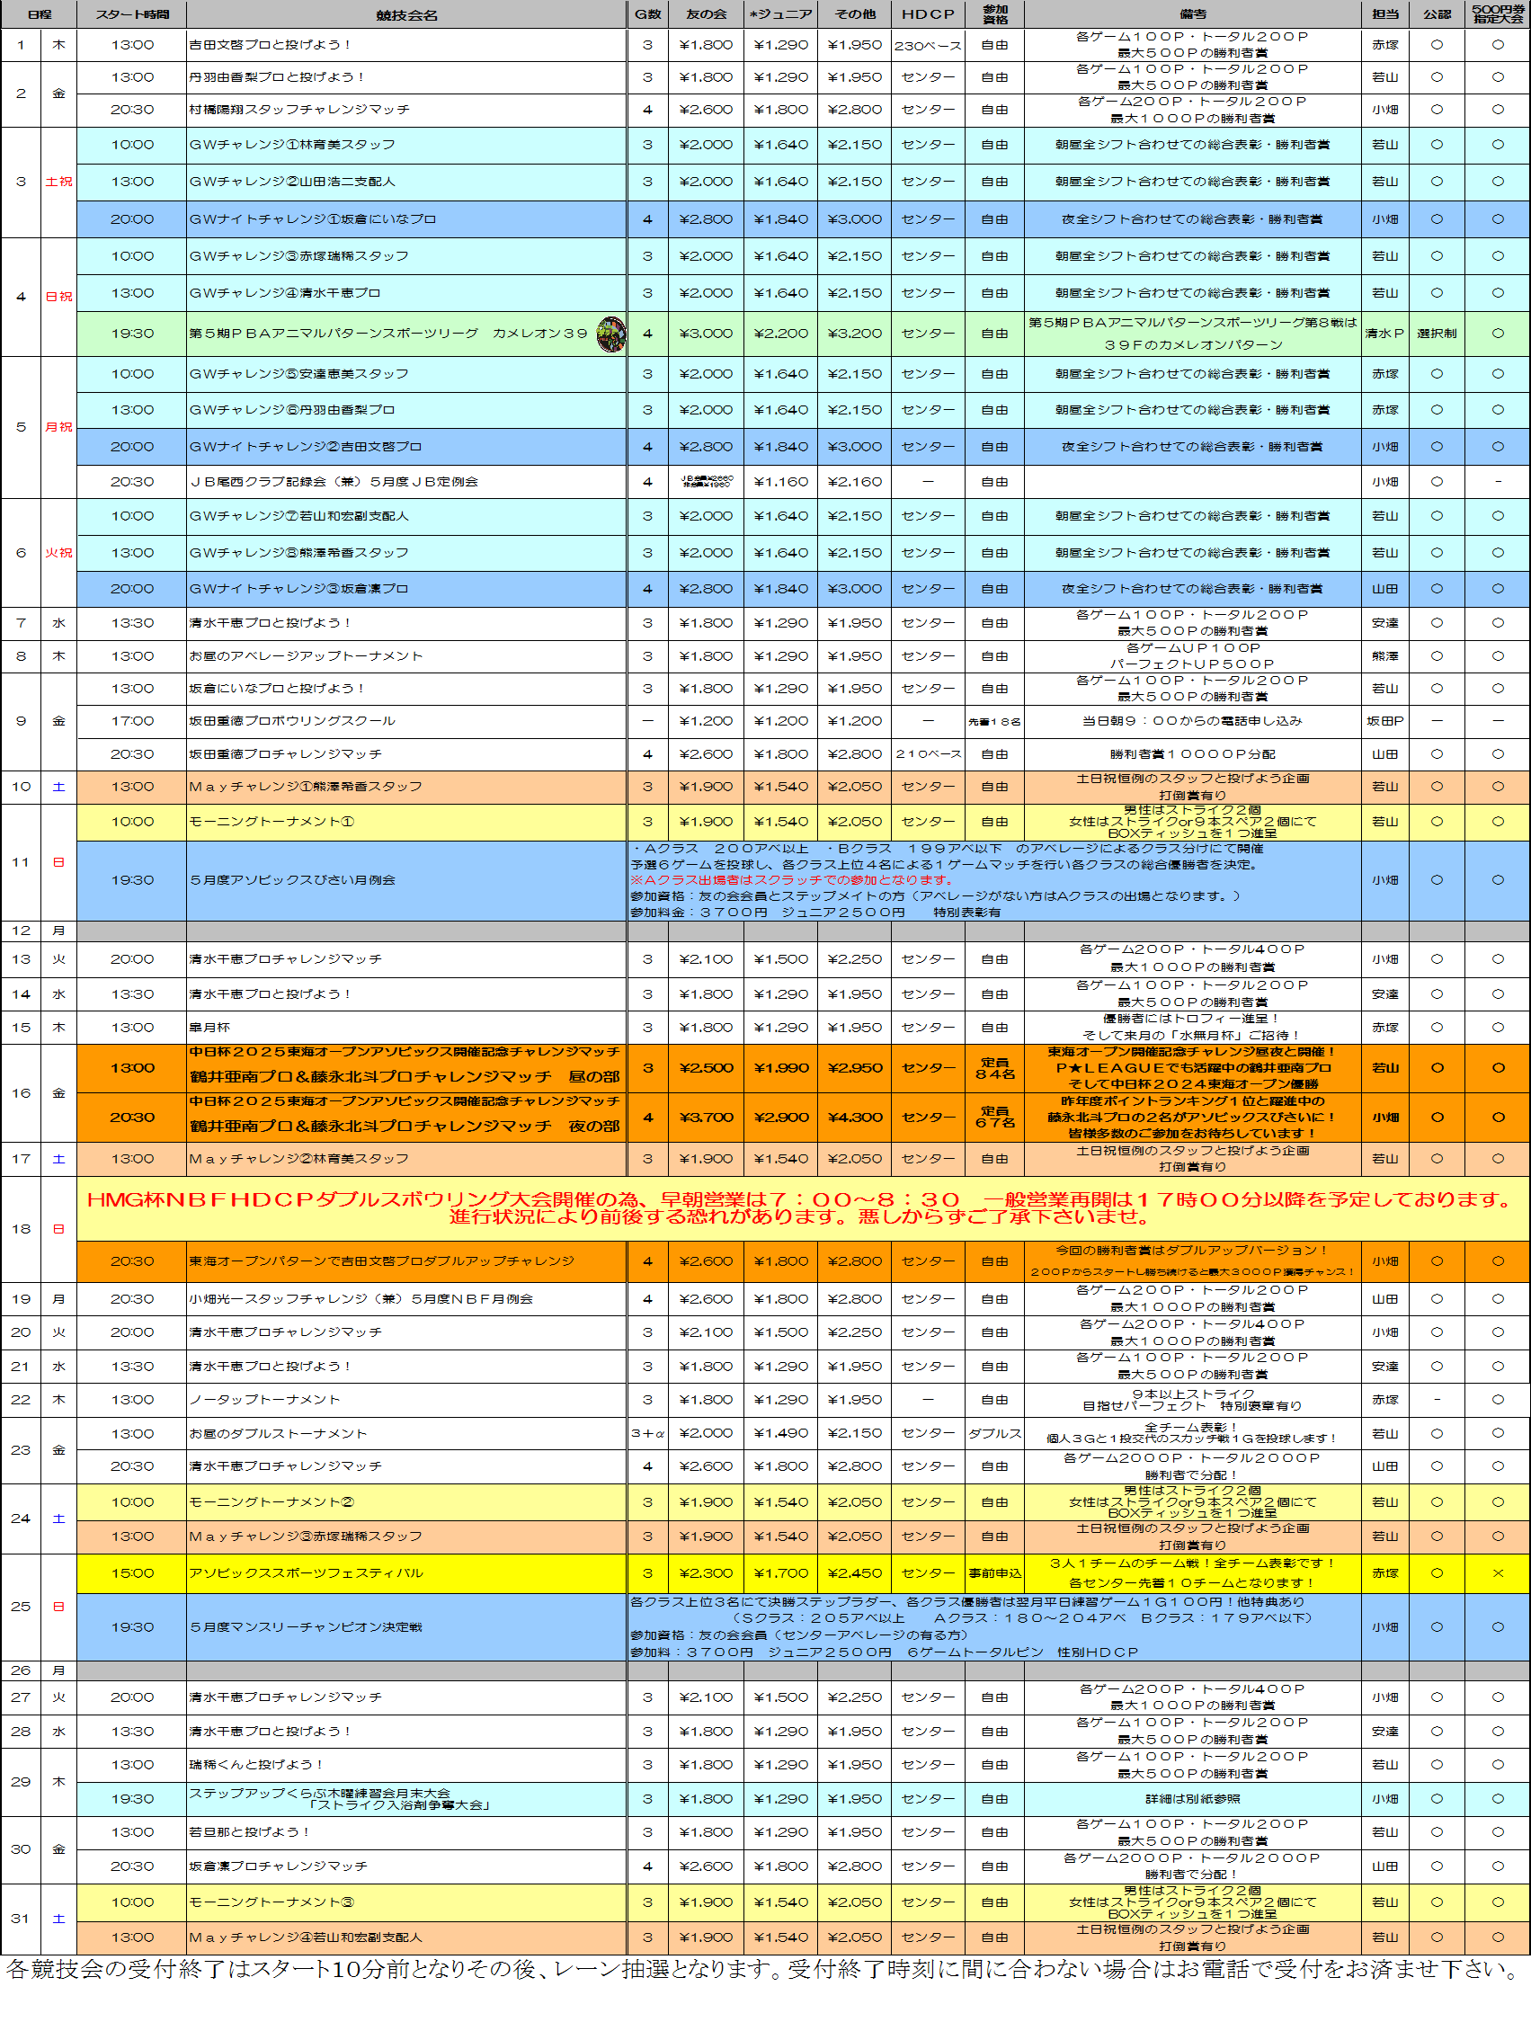Select GWチャレンジ④清水千恵プロ event
Image resolution: width=1531 pixels, height=2022 pixels.
pyautogui.click(x=284, y=293)
